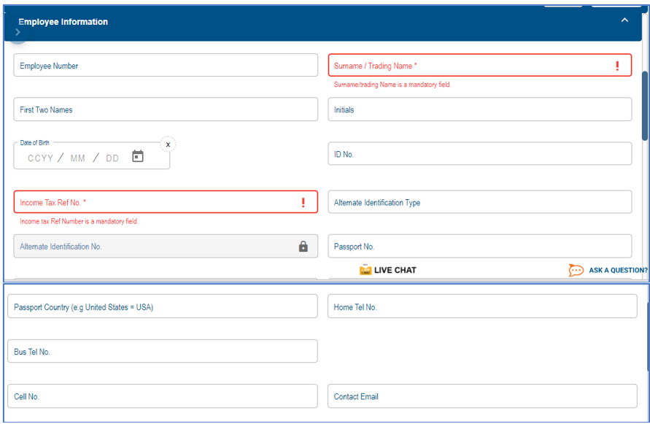The image size is (650, 424).
Task: Click the lock icon on Alternate Identification No.
Action: [303, 247]
